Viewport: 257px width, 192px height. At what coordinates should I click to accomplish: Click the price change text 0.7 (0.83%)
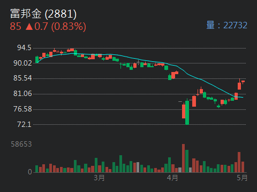tap(60, 27)
